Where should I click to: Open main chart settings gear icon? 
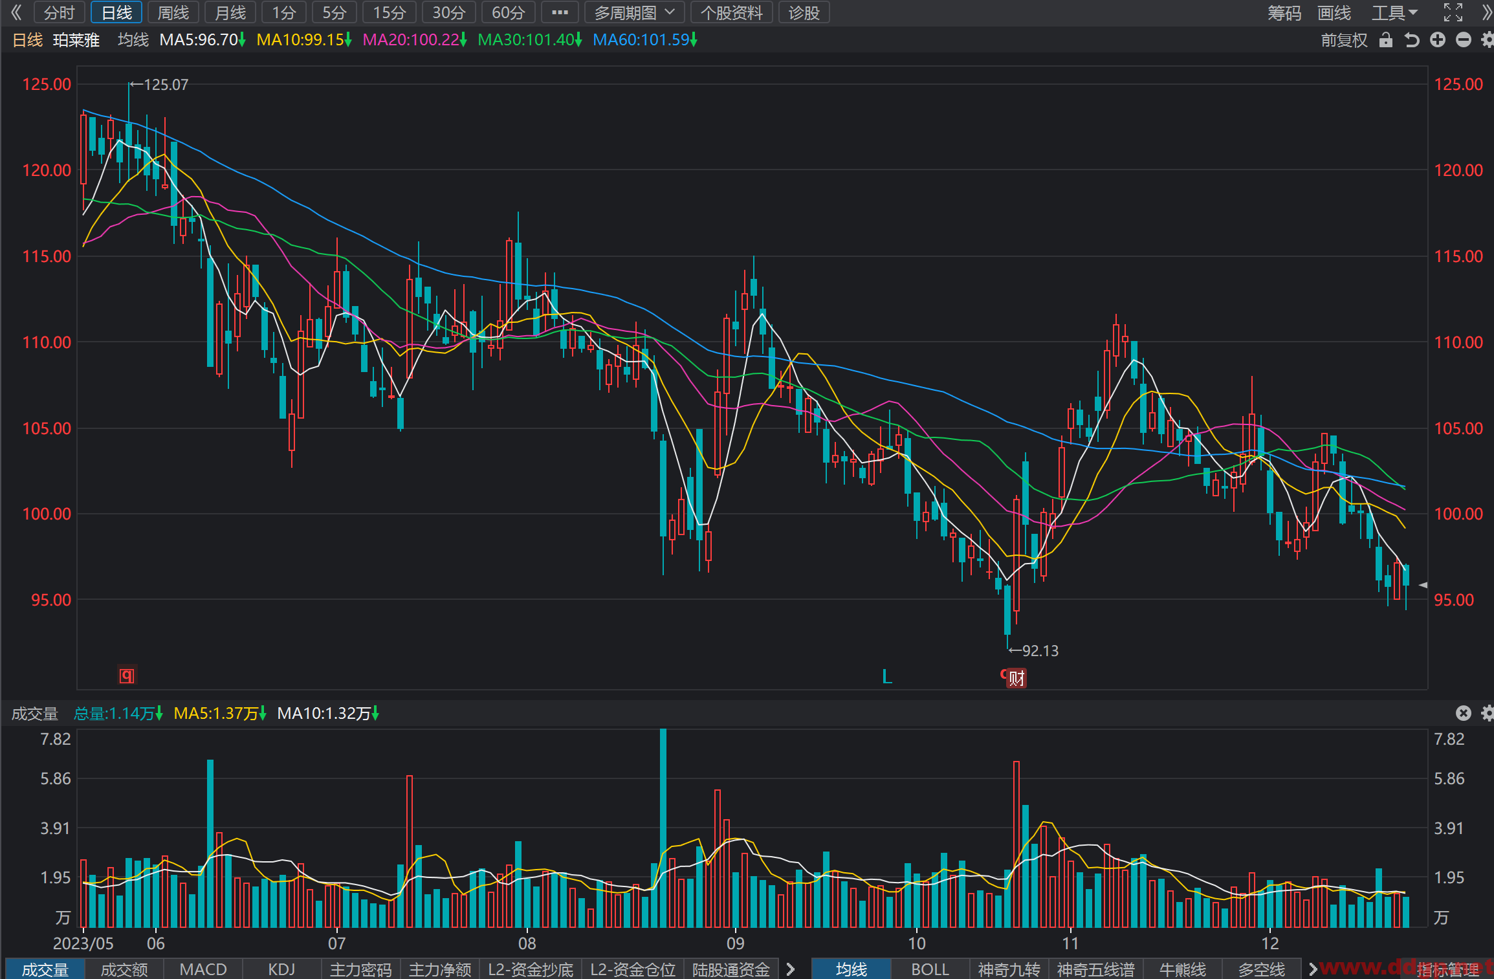pos(1488,40)
